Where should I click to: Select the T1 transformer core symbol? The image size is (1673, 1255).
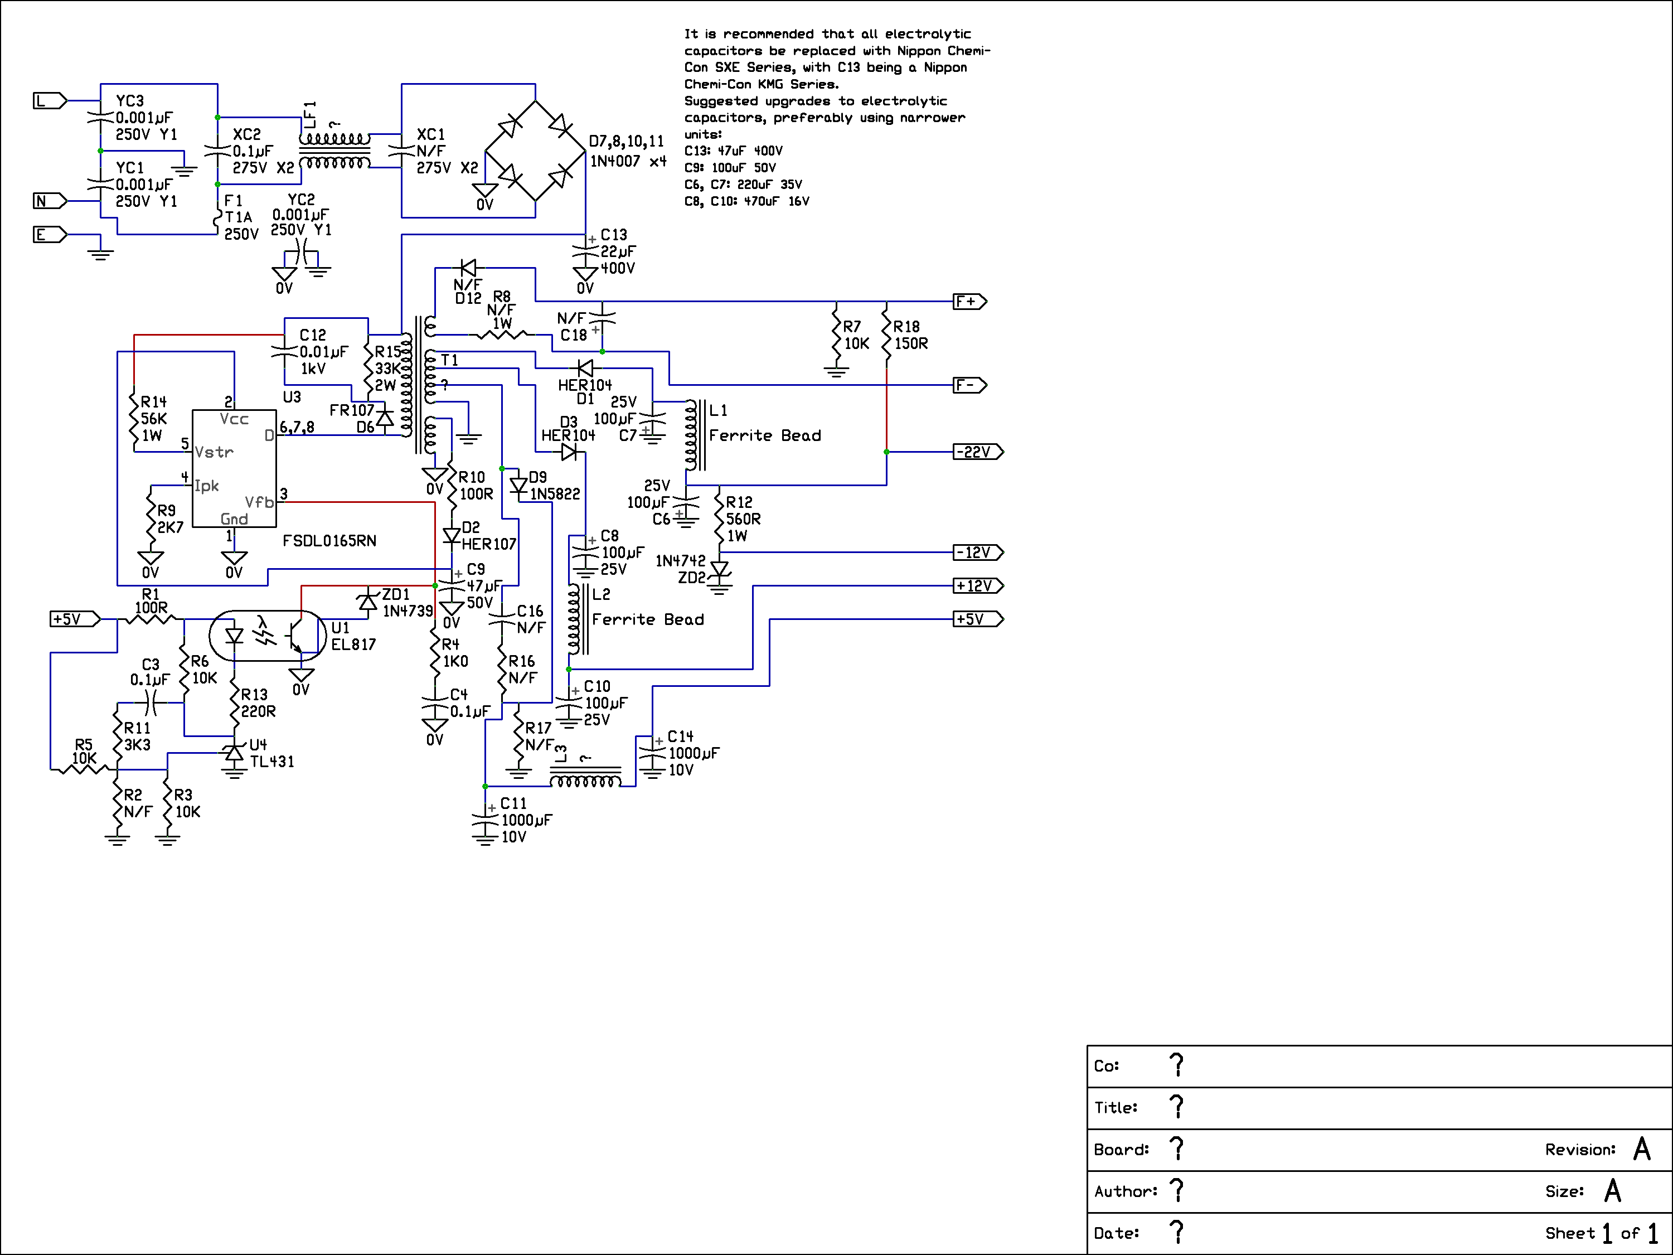click(x=419, y=385)
